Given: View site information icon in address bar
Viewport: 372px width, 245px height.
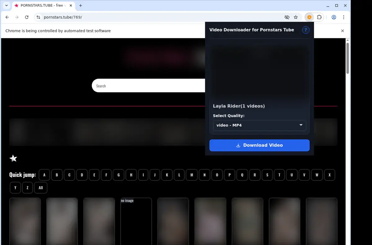Looking at the screenshot, I should (x=38, y=17).
